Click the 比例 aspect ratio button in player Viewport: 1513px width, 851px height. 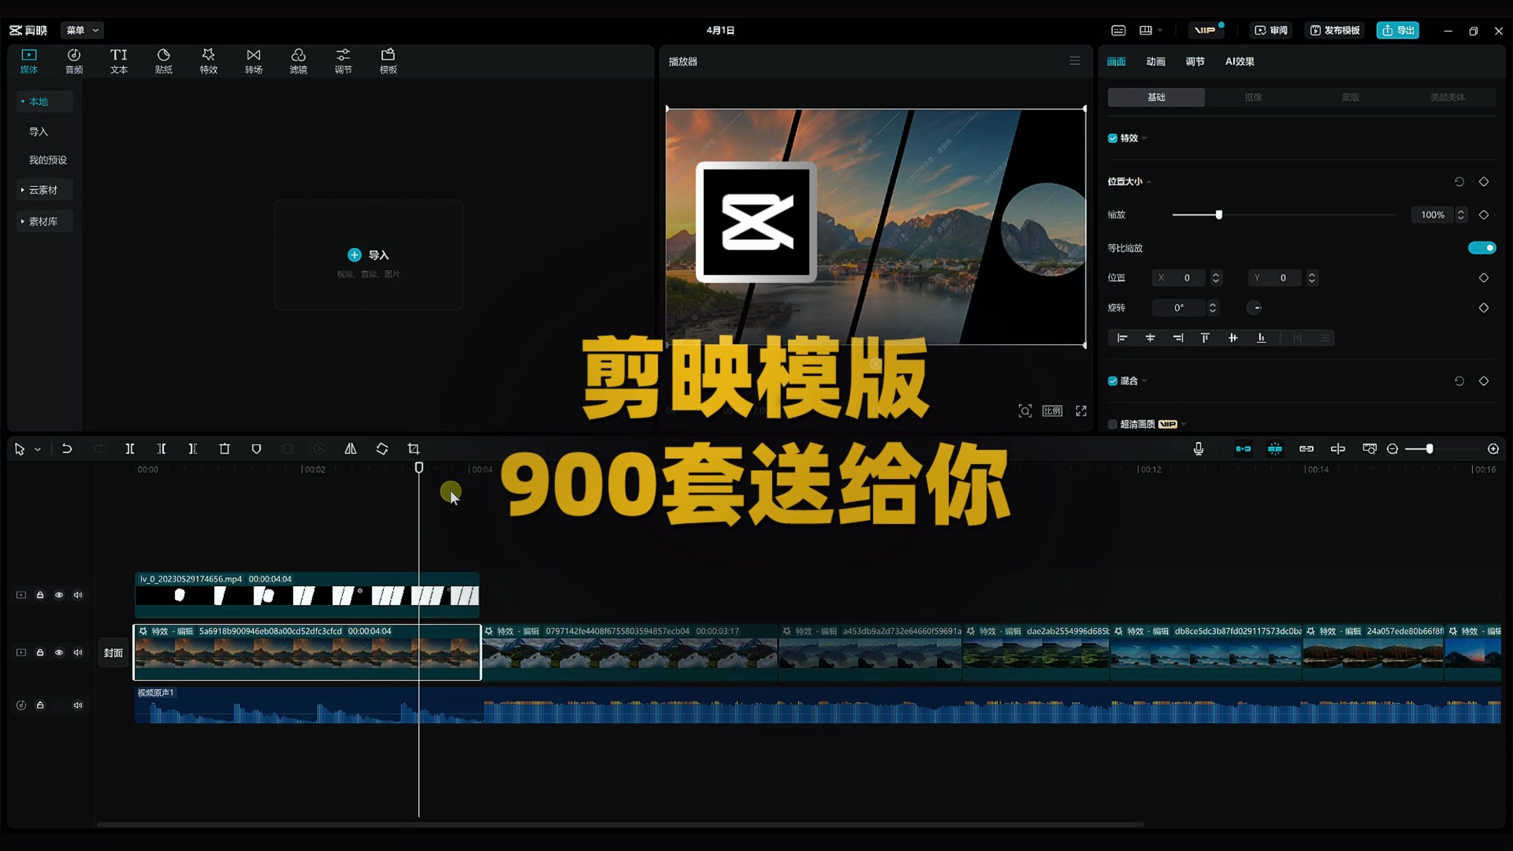1052,411
